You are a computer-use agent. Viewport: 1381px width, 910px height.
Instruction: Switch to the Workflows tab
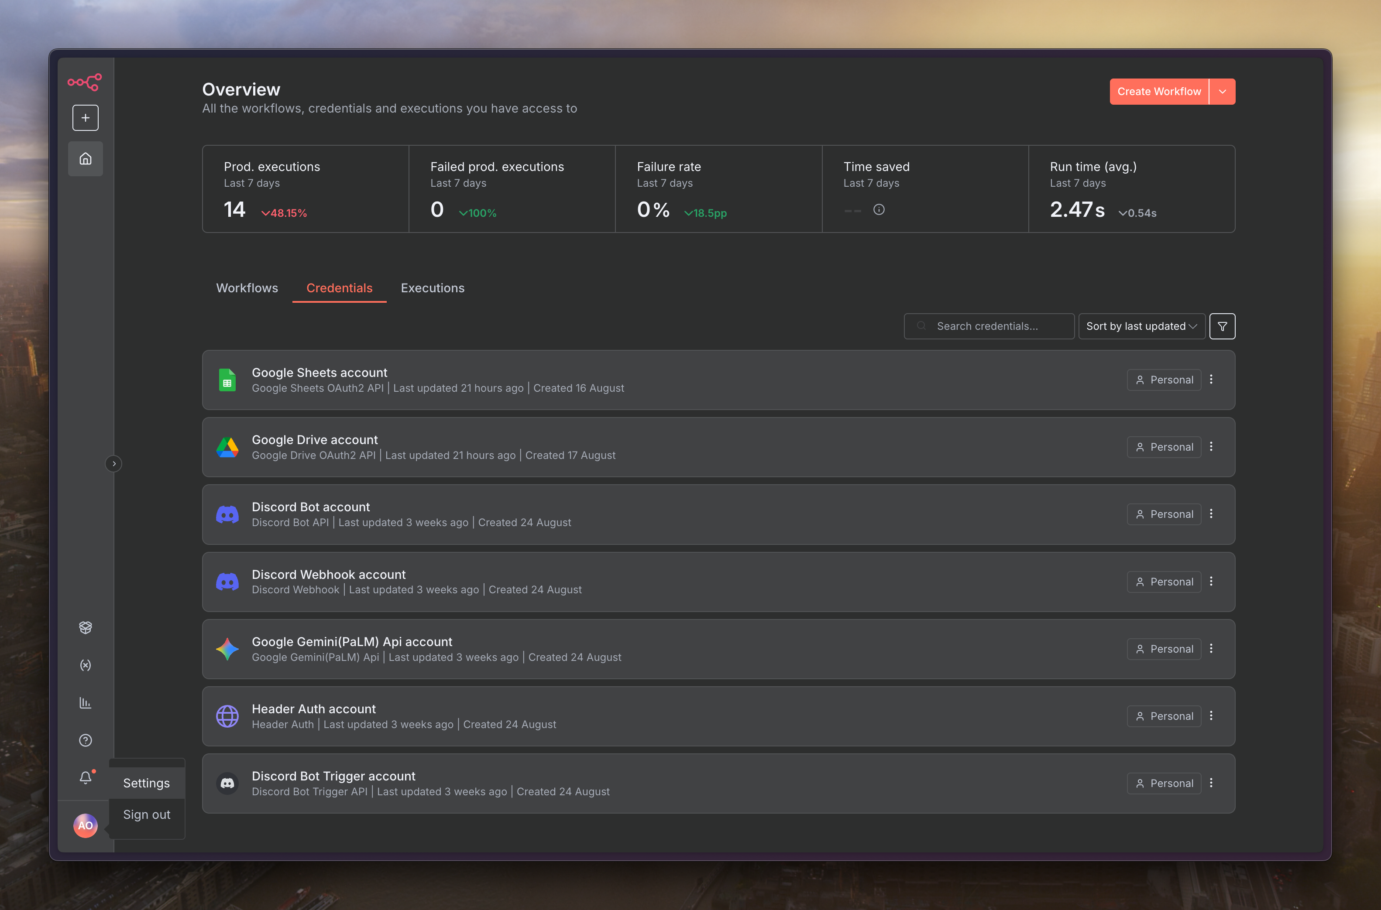tap(247, 288)
